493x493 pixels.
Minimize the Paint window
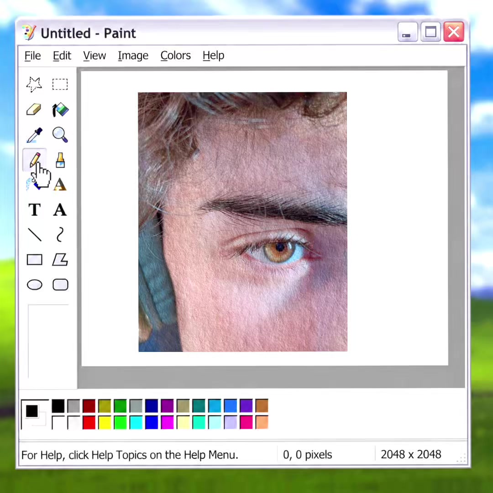(x=408, y=32)
